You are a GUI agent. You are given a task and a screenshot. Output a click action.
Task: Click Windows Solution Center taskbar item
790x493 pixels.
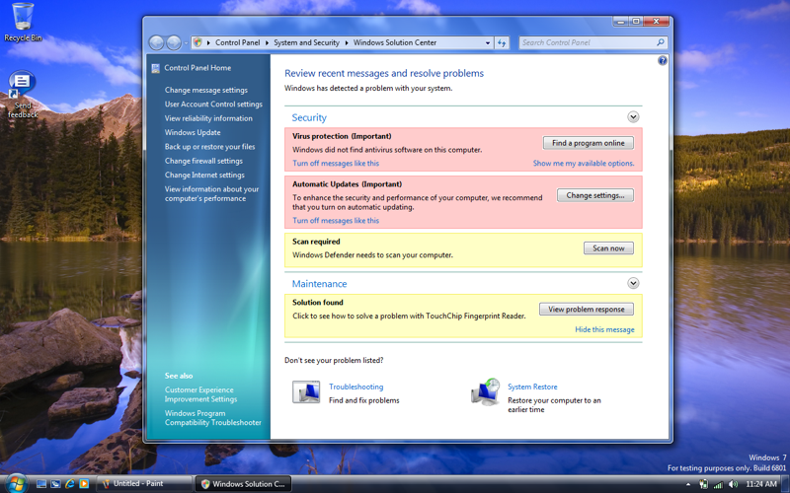pyautogui.click(x=243, y=484)
